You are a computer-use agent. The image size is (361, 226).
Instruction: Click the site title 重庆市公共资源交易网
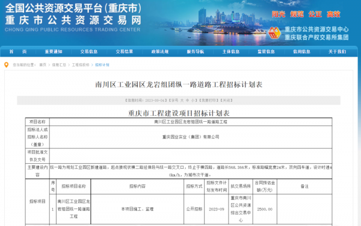73,20
